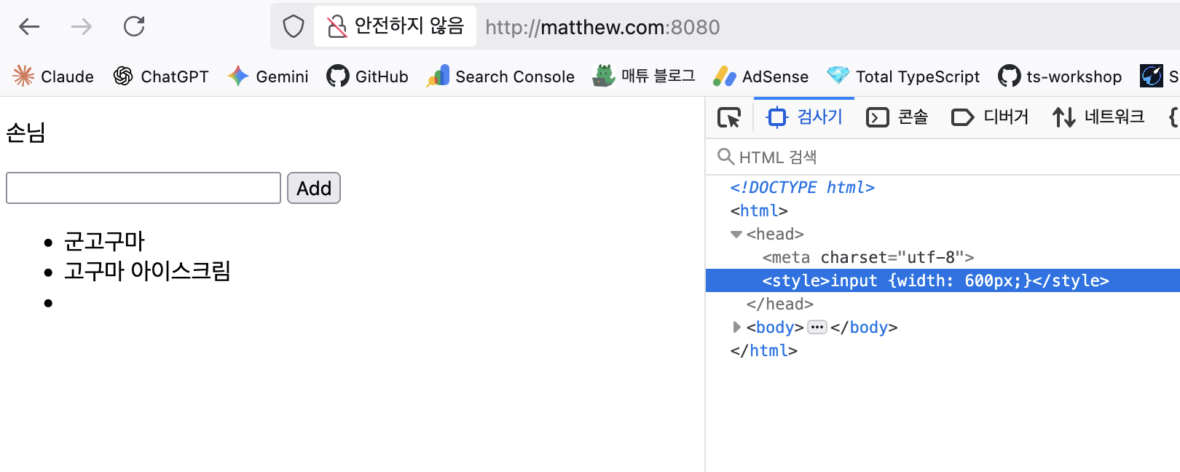1180x472 pixels.
Task: Click the dark square bookmark icon after ts-workshop
Action: coord(1152,76)
